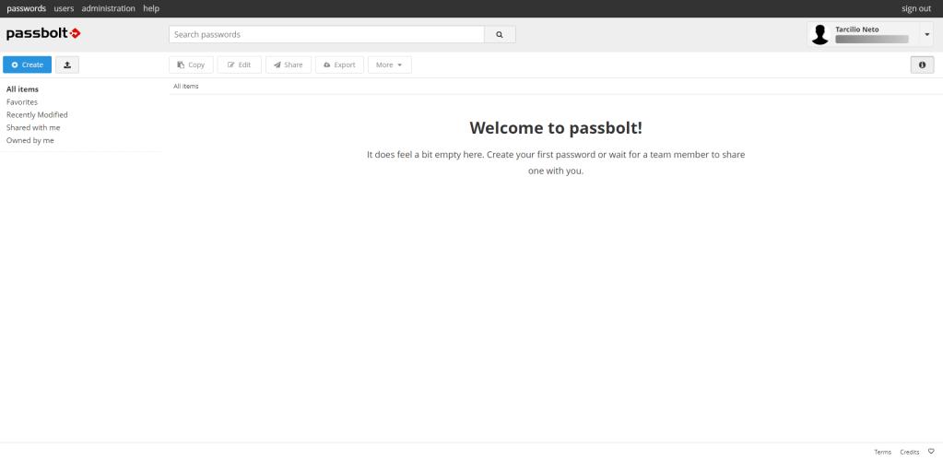Select the Recently Modified filter
The width and height of the screenshot is (943, 460).
(37, 115)
